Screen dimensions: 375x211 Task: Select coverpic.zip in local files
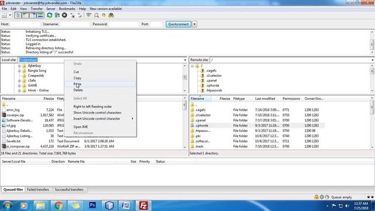click(x=15, y=115)
